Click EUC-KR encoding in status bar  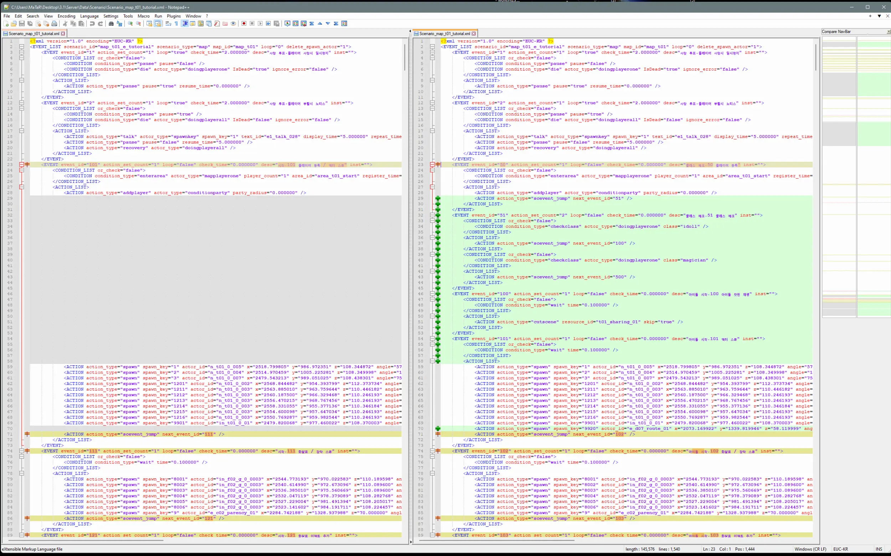pyautogui.click(x=840, y=549)
